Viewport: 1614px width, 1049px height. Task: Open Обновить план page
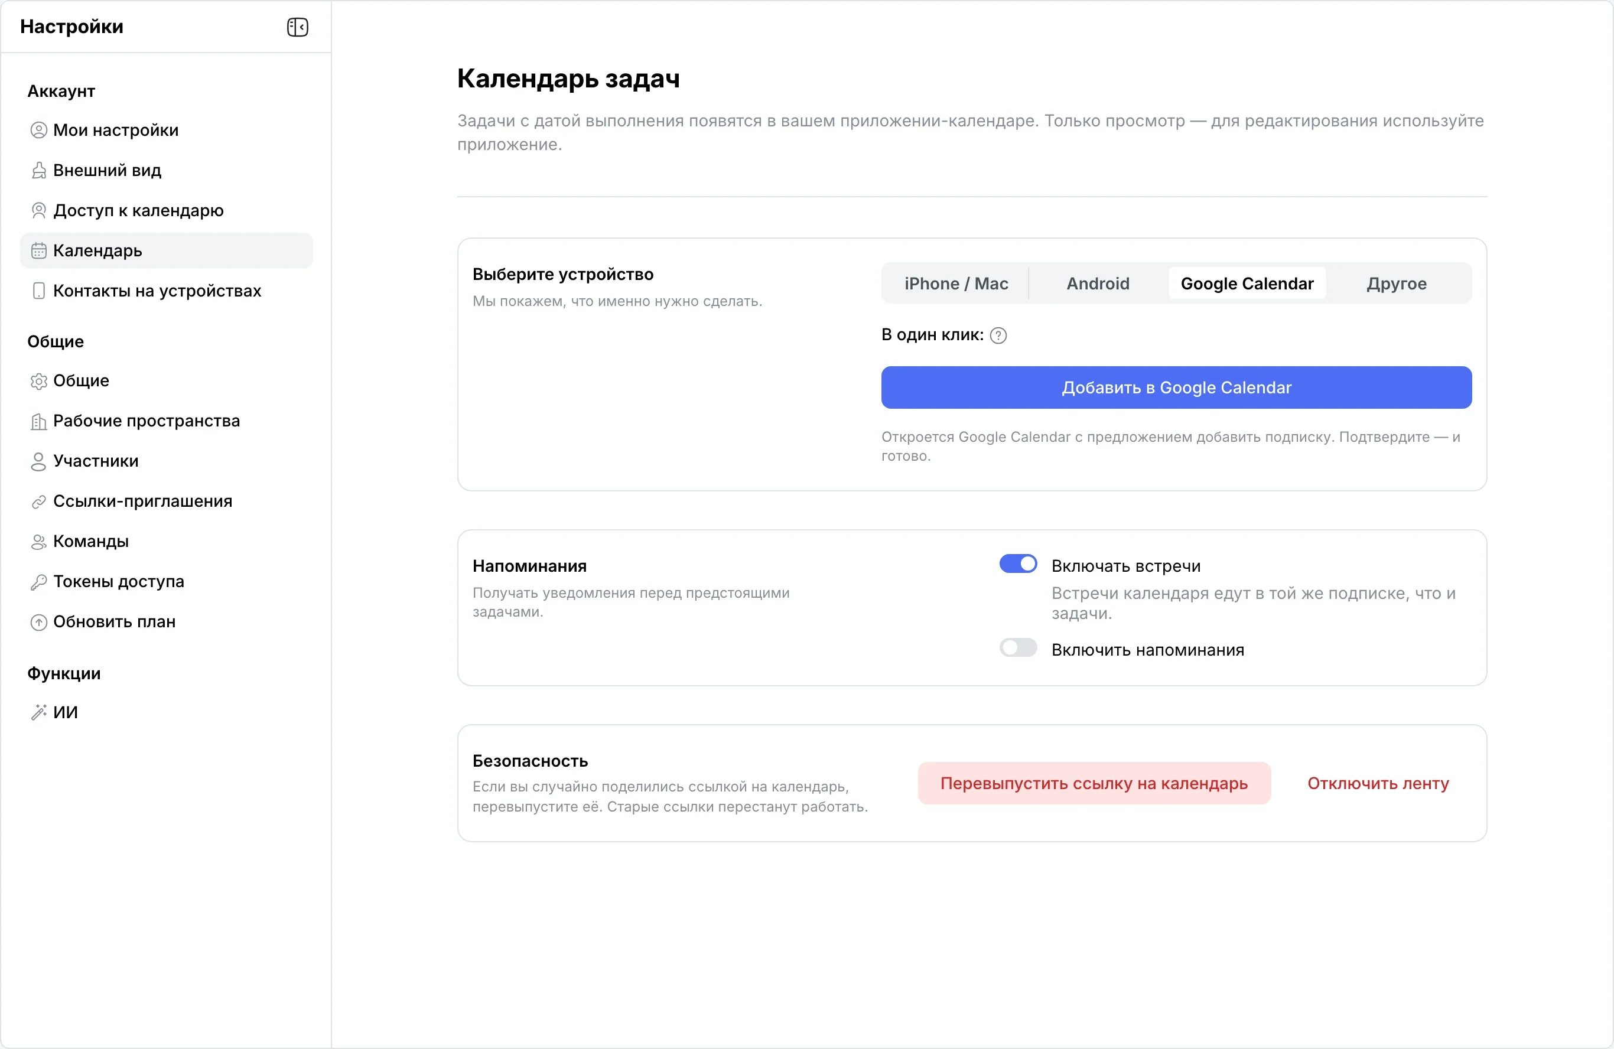click(167, 622)
